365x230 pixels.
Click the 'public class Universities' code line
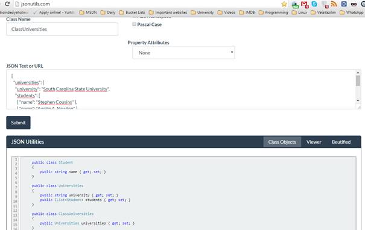click(57, 186)
